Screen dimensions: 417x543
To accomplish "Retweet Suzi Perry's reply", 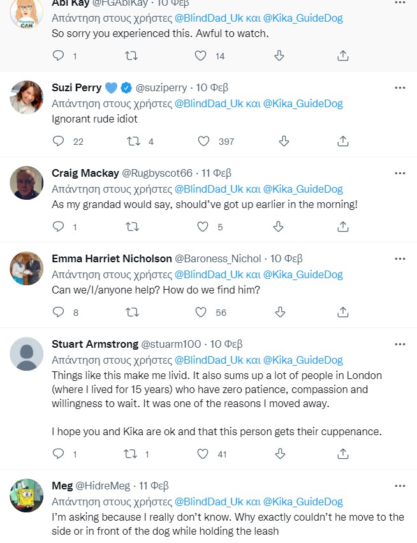I will [134, 141].
